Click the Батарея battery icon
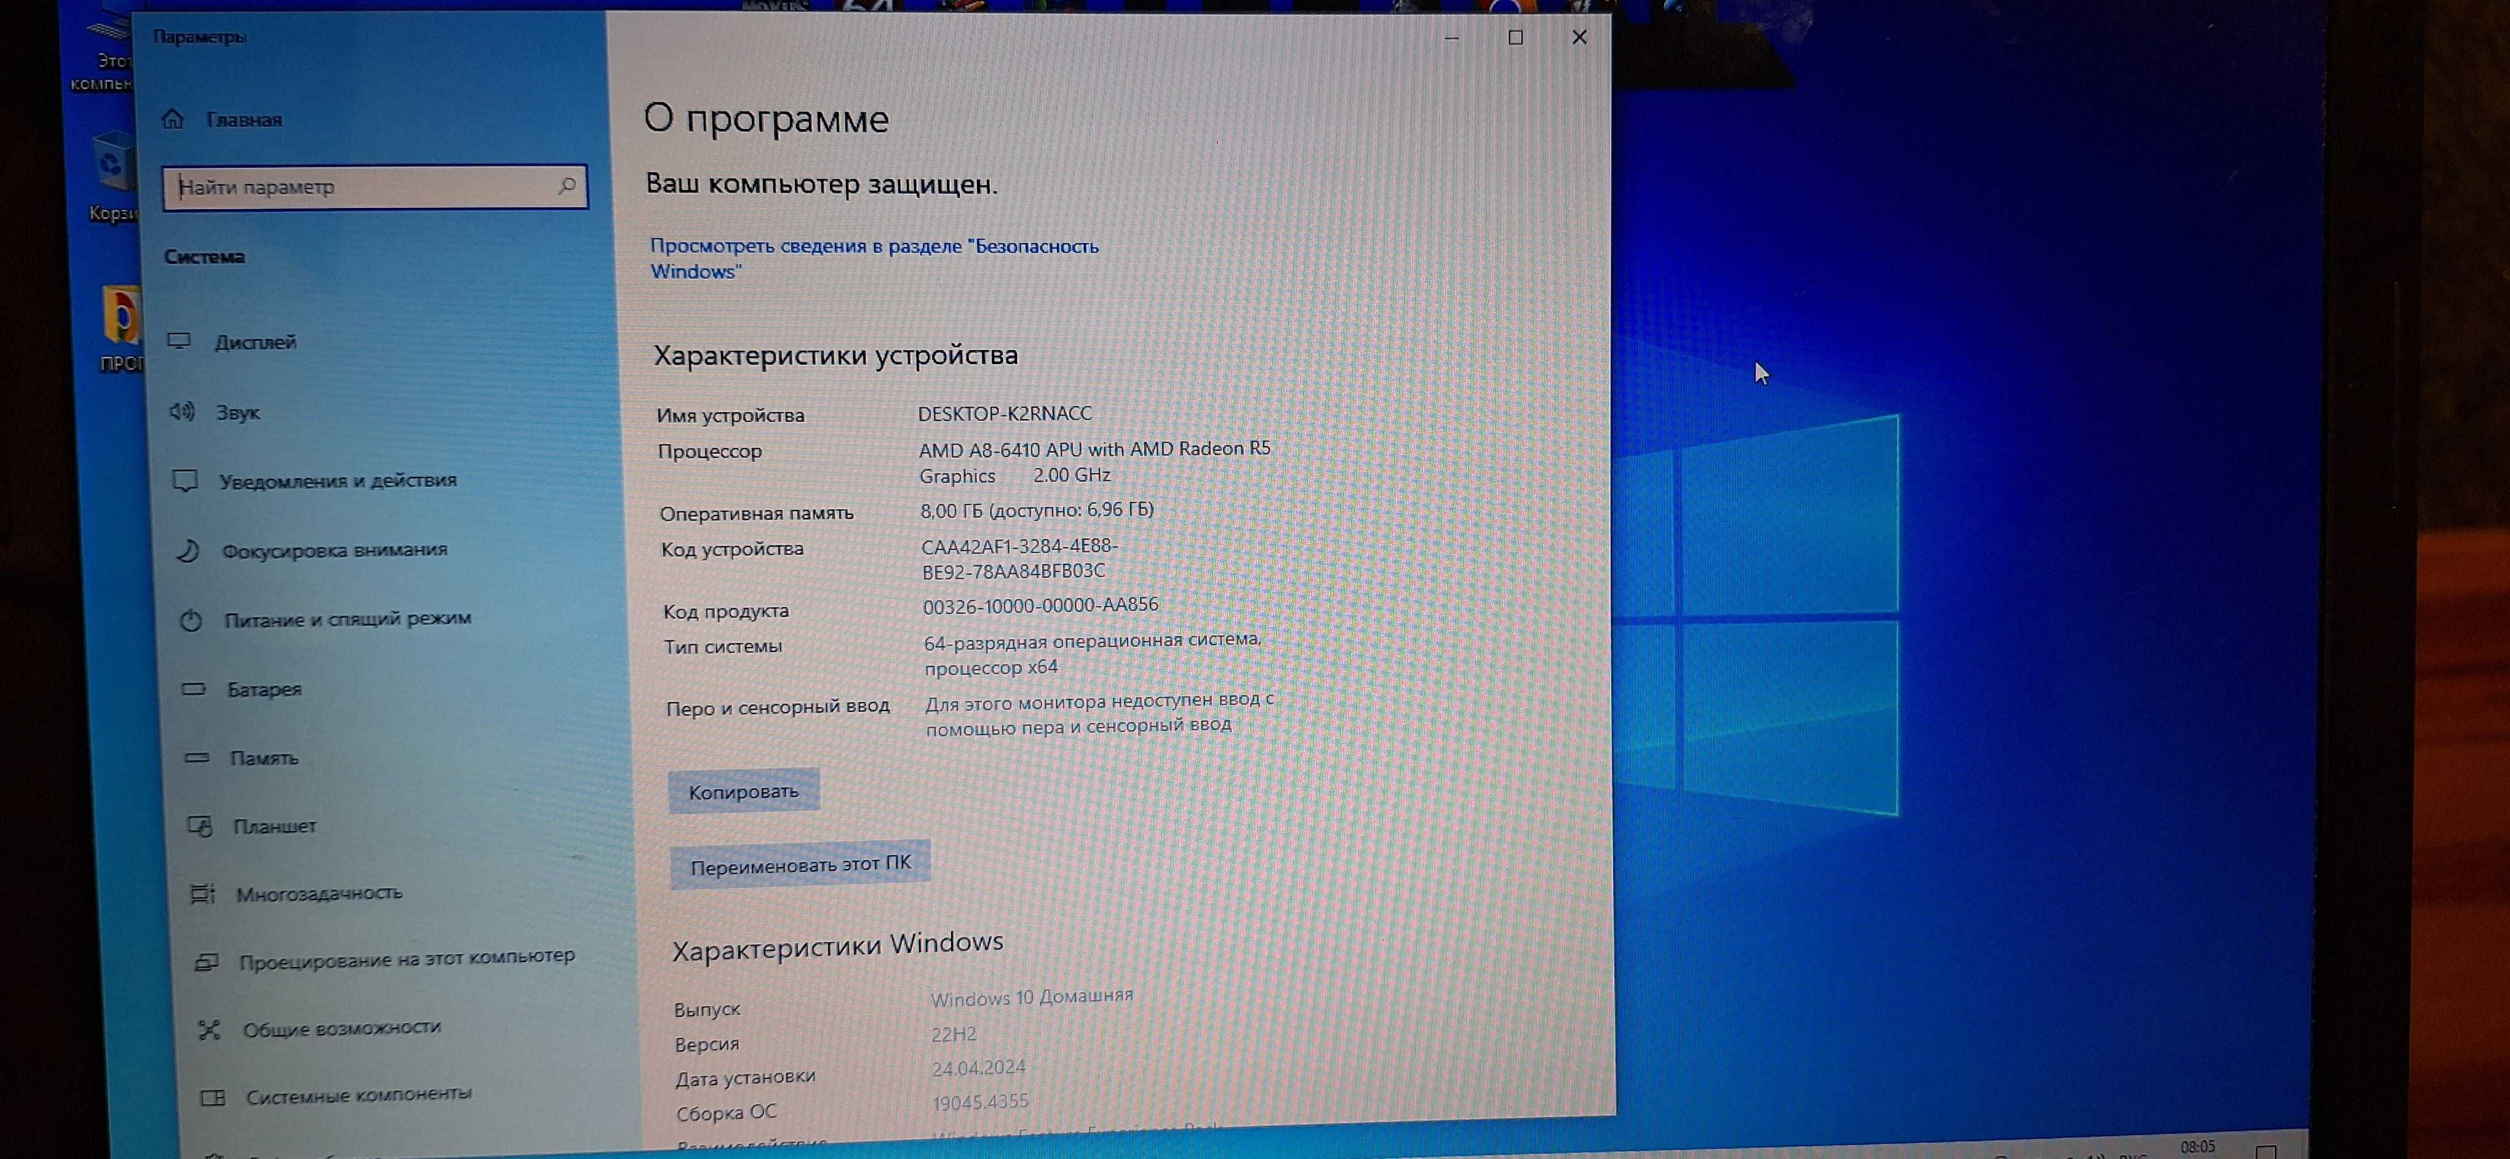 (194, 688)
